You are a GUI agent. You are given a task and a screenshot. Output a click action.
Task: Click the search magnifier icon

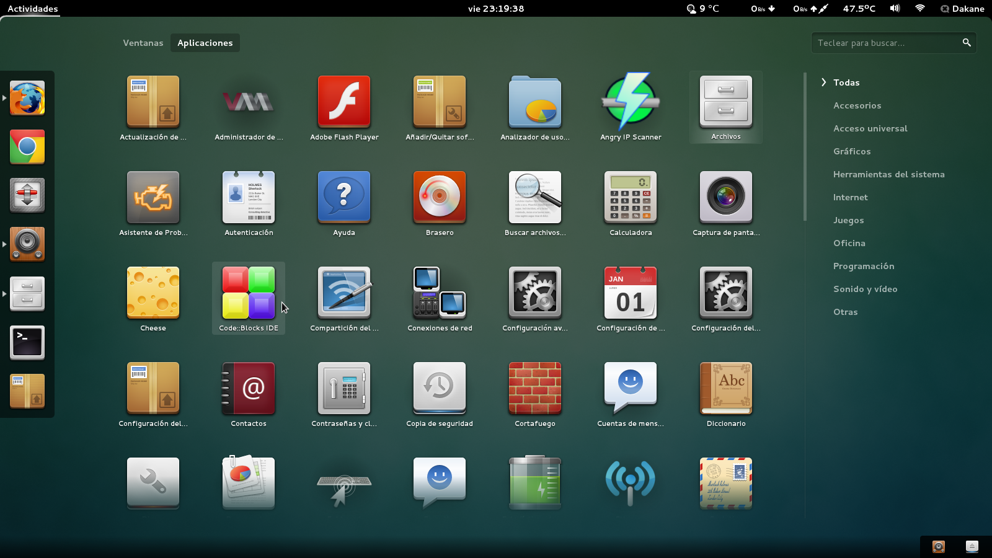(x=966, y=43)
